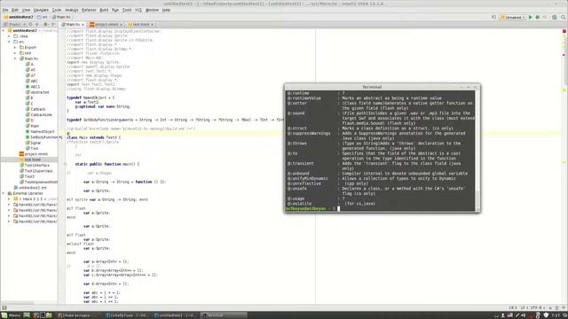Click the UTF-8 encoding selector in status bar
This screenshot has width=568, height=319.
[538, 307]
